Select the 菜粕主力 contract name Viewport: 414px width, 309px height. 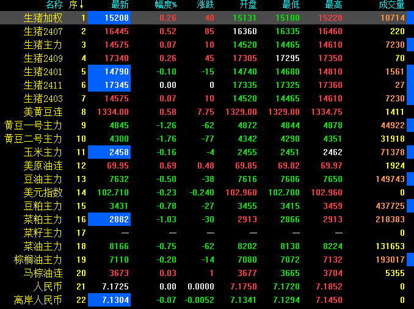pos(43,220)
